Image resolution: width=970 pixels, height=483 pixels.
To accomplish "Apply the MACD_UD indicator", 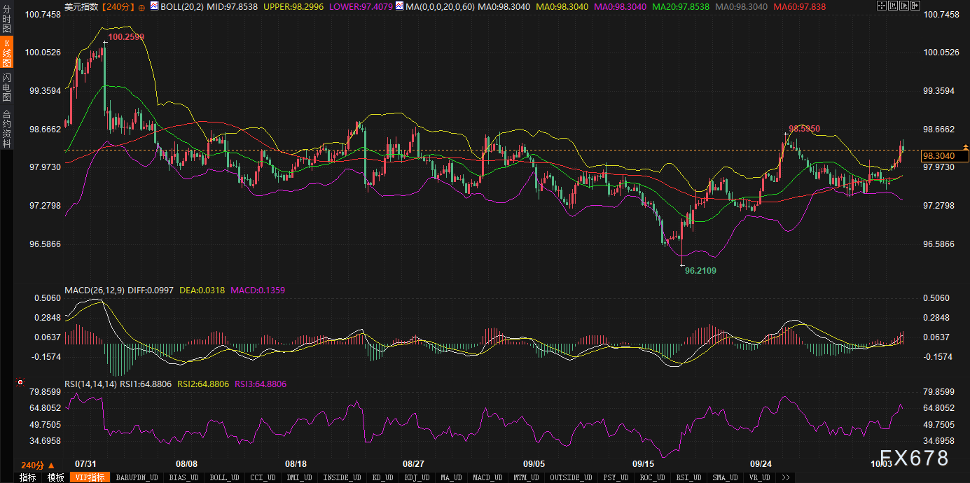I will pos(486,477).
